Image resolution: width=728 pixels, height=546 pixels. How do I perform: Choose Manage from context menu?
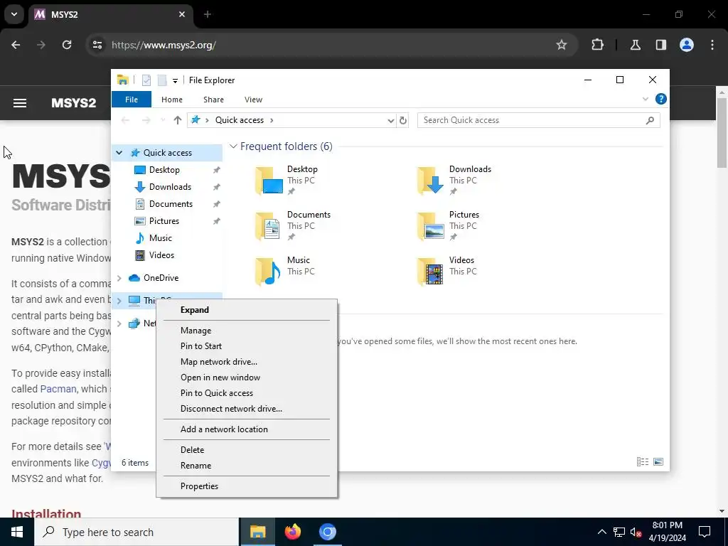(247, 330)
